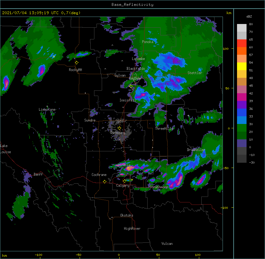Click the 50 tick on bottom axis

coord(158,255)
